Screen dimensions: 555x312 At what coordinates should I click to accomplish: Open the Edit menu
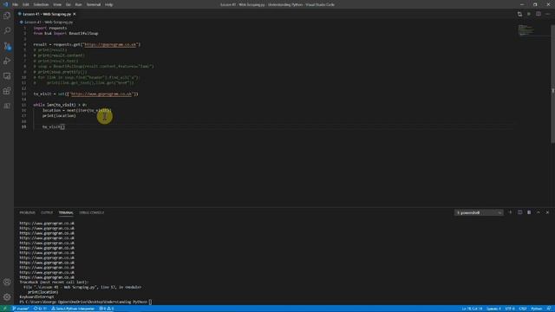pyautogui.click(x=26, y=4)
